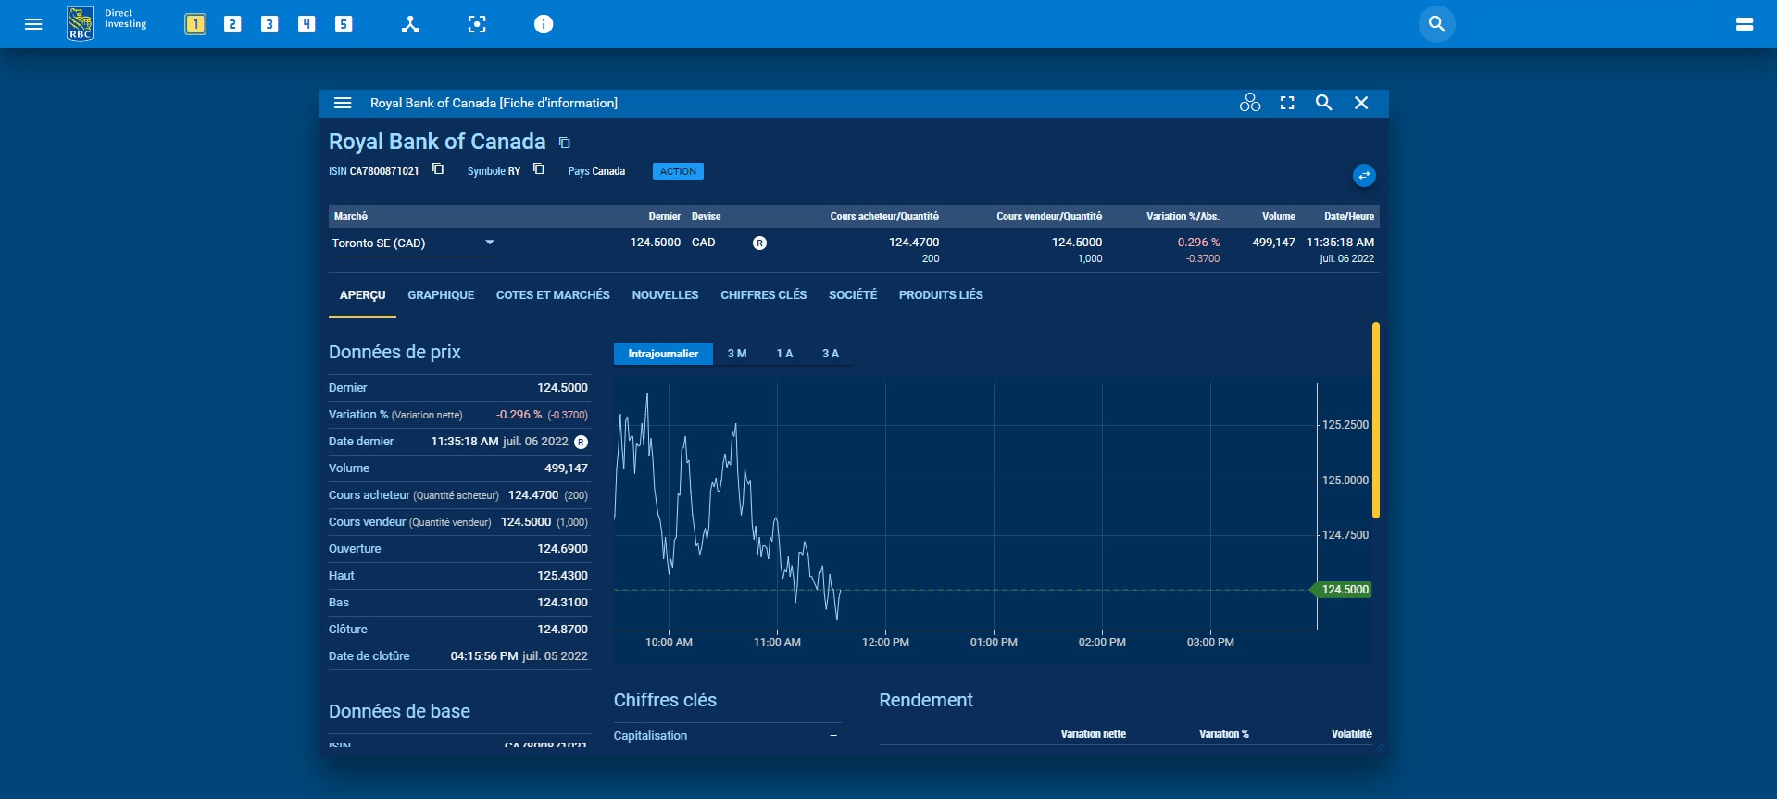This screenshot has height=799, width=1777.
Task: Copy the ISIN CA7800871021
Action: (439, 169)
